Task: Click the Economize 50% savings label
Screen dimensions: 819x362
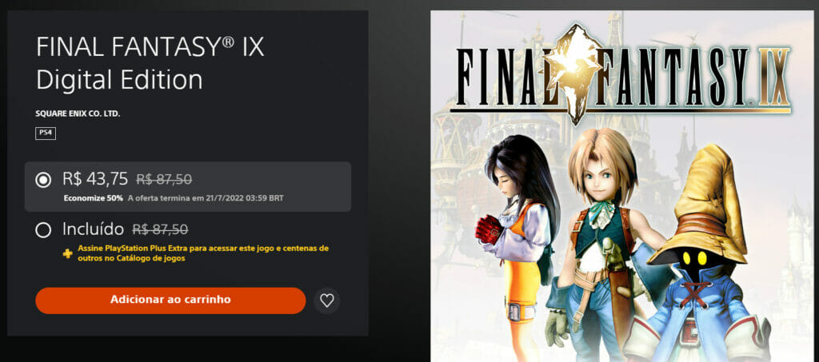Action: pos(94,198)
